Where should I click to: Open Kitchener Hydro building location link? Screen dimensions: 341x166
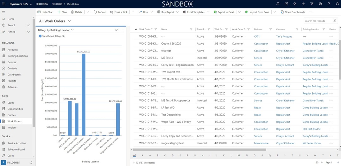pyautogui.click(x=312, y=143)
